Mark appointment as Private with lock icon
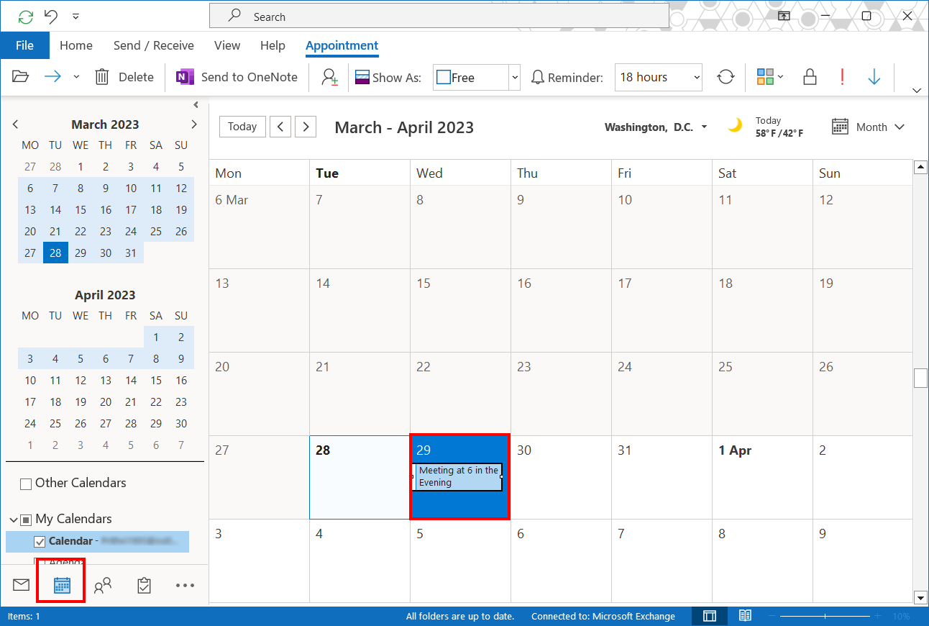The image size is (929, 626). pos(810,77)
